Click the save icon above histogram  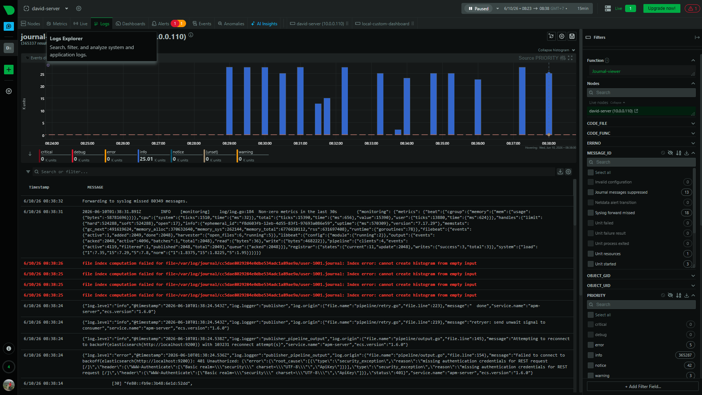click(572, 36)
